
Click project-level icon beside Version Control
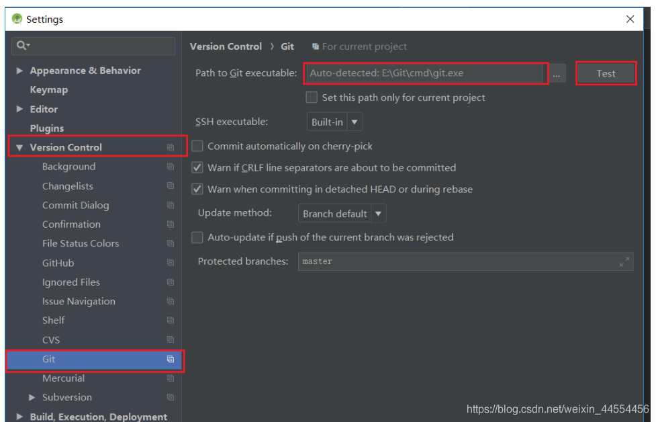(x=171, y=147)
